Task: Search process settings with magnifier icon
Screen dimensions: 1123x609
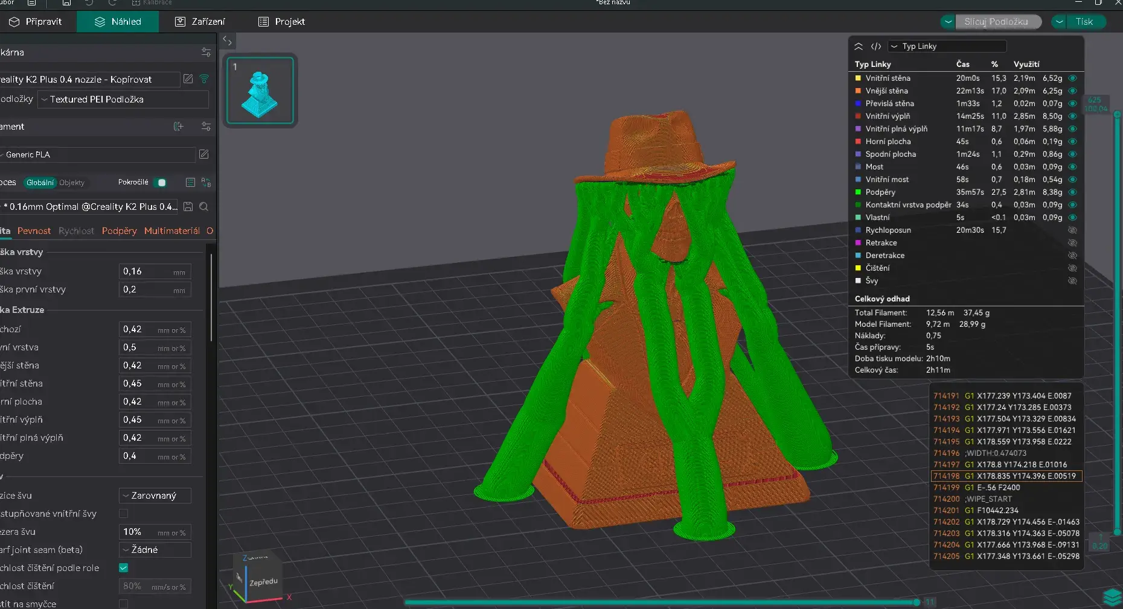Action: (x=204, y=206)
